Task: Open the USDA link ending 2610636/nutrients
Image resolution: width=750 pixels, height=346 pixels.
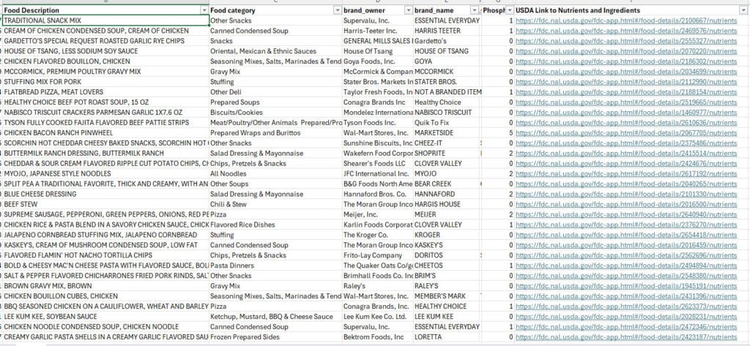Action: (626, 123)
